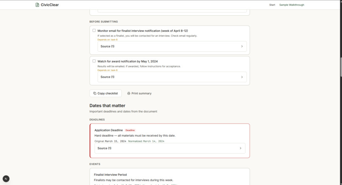Click the Finalist Interview Period event title
The image size is (342, 185).
pyautogui.click(x=110, y=174)
